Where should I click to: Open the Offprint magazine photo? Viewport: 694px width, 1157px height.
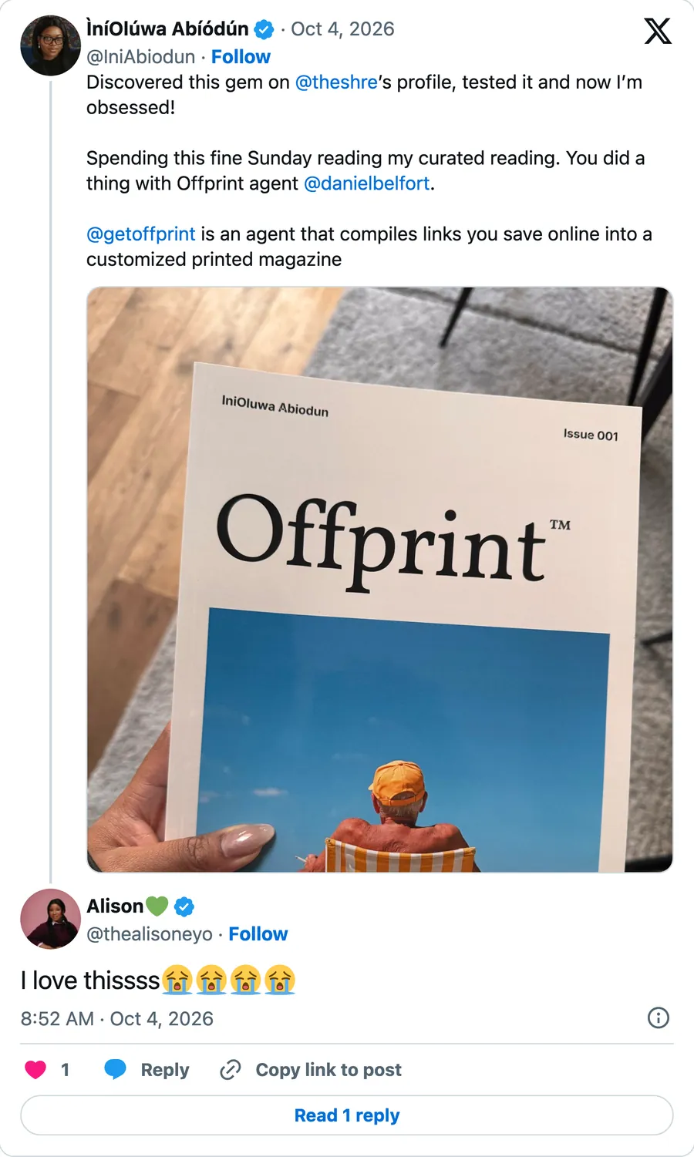380,580
